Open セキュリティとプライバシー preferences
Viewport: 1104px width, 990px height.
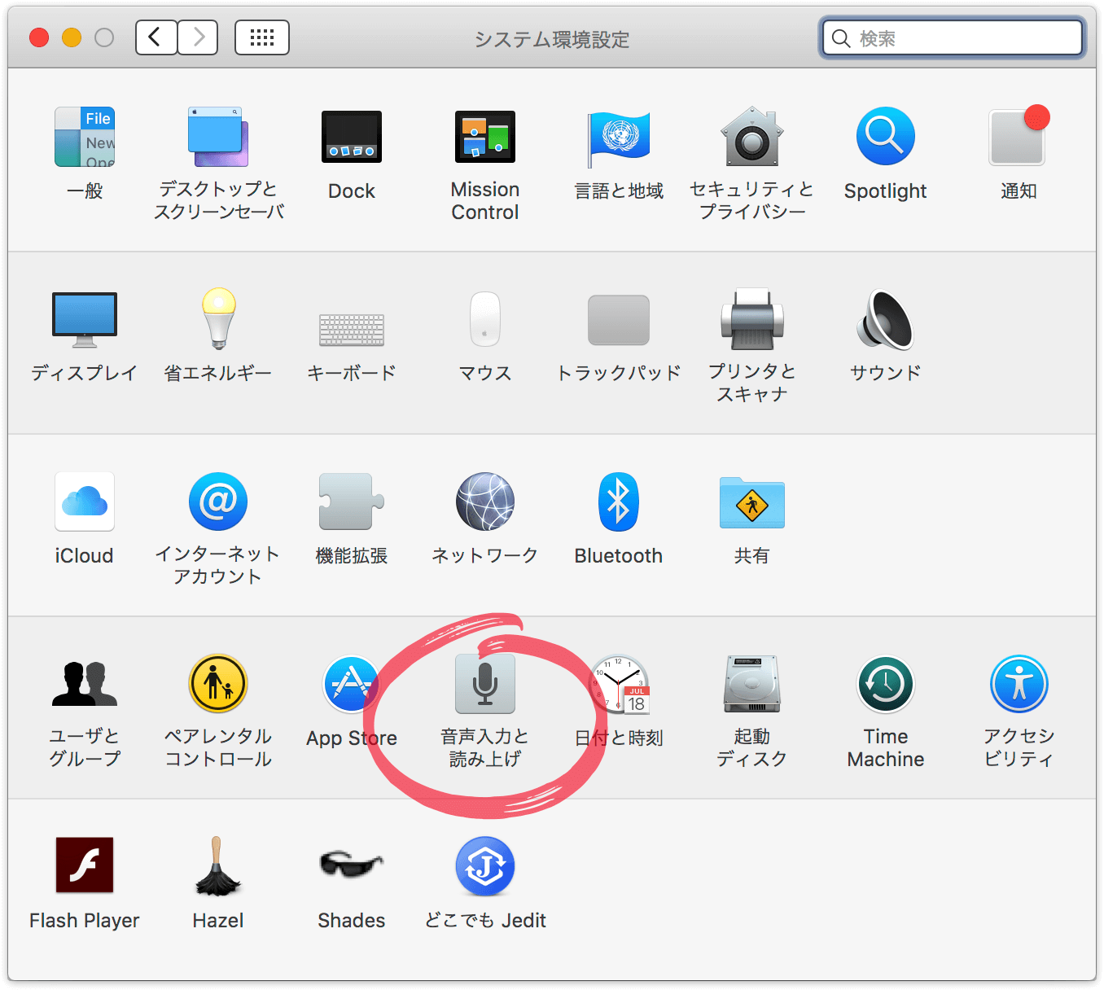point(752,137)
